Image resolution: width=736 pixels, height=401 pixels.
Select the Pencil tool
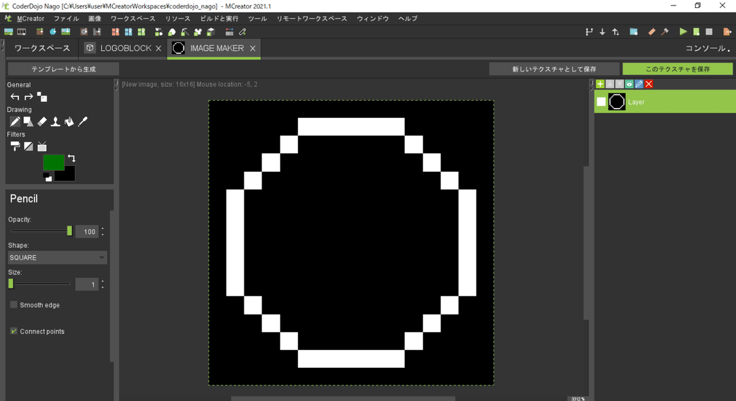tap(15, 121)
